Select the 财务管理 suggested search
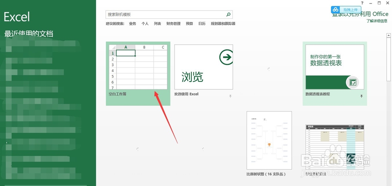This screenshot has width=392, height=186. coord(174,24)
